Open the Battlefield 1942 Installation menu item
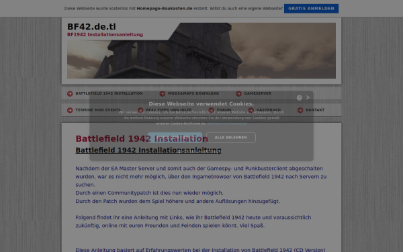Screen dimensions: 403x252 (x=109, y=93)
